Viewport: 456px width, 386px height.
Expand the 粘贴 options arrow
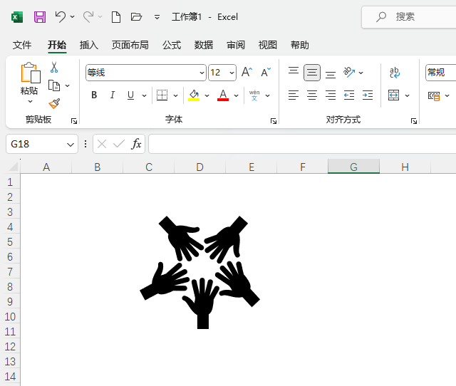(x=30, y=101)
